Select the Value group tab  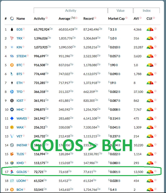(121, 11)
